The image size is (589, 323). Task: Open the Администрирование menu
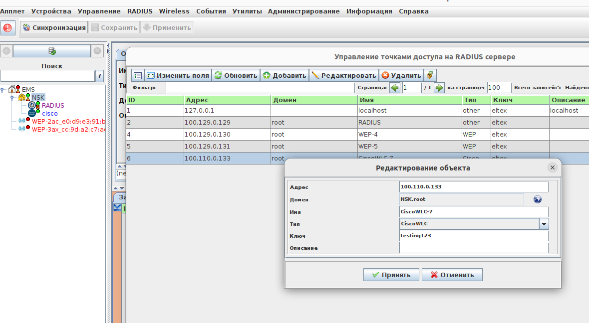[303, 11]
